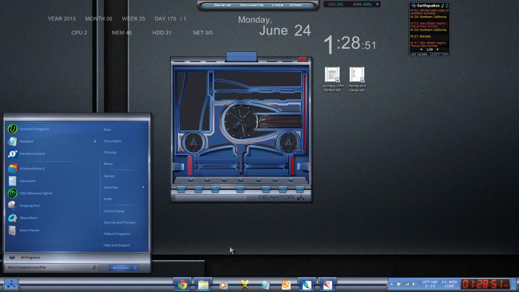Launch WindowBlinds 8
The image size is (519, 292).
coord(26,168)
